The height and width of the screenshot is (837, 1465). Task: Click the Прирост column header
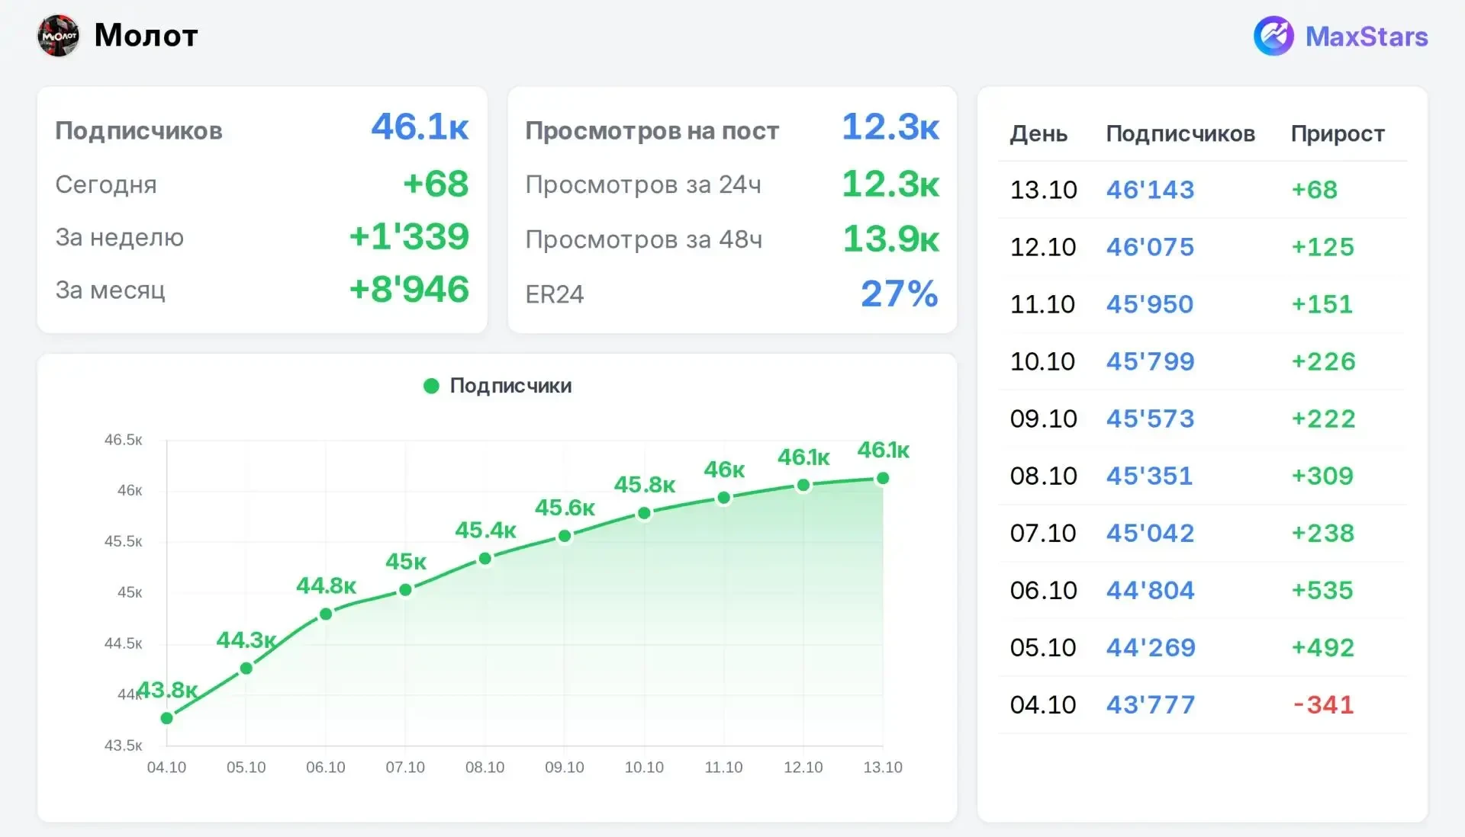1338,133
